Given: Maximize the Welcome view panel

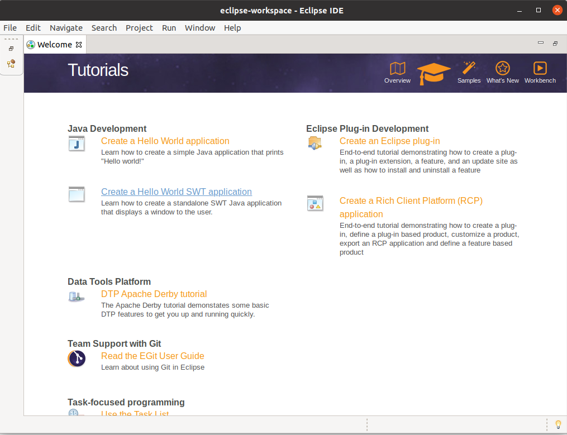Looking at the screenshot, I should 555,44.
